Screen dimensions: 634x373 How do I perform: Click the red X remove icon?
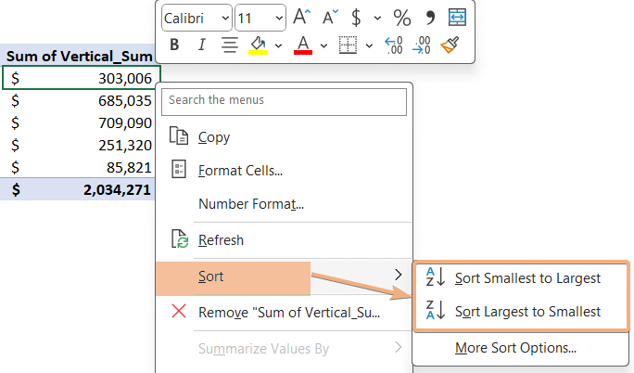click(x=179, y=311)
